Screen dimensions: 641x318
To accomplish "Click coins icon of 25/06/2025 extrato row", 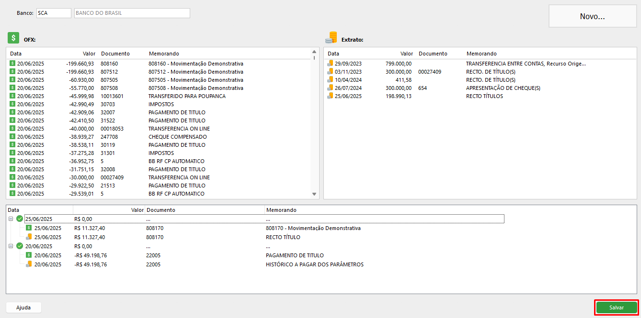I will click(330, 96).
